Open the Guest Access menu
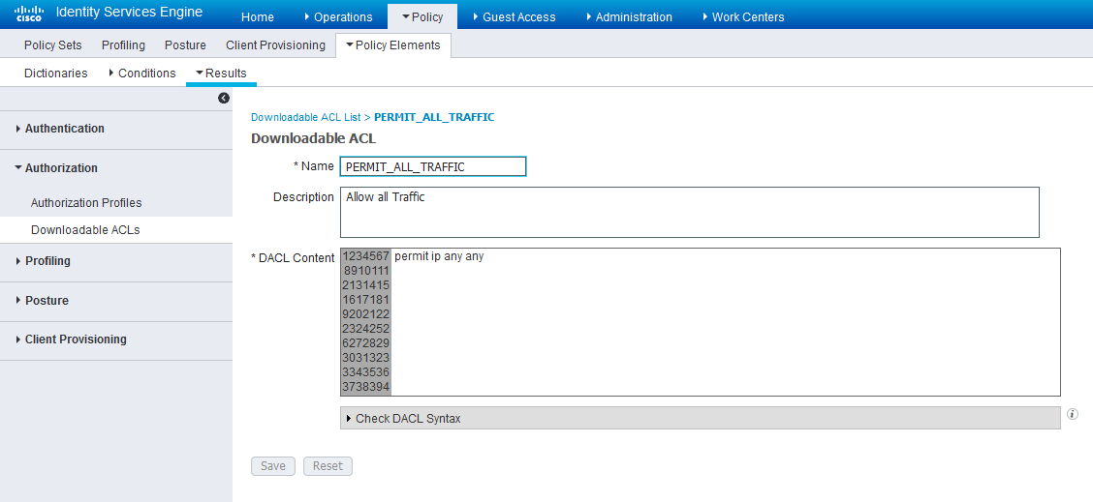 coord(515,16)
